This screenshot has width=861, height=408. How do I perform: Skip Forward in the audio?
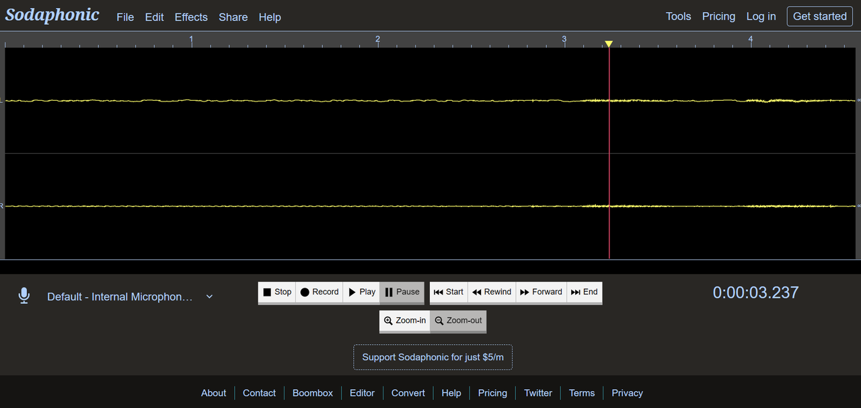[x=541, y=292]
